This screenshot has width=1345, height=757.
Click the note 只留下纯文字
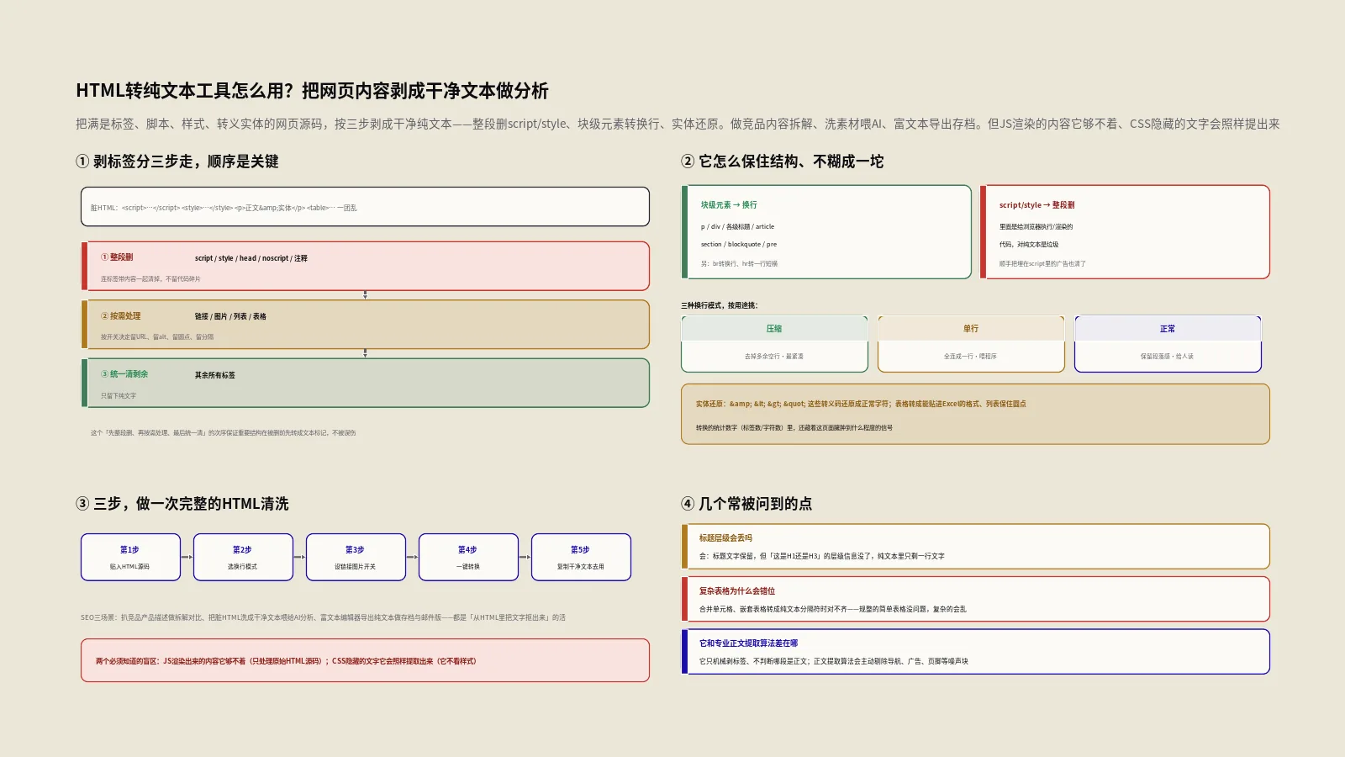[x=119, y=396]
